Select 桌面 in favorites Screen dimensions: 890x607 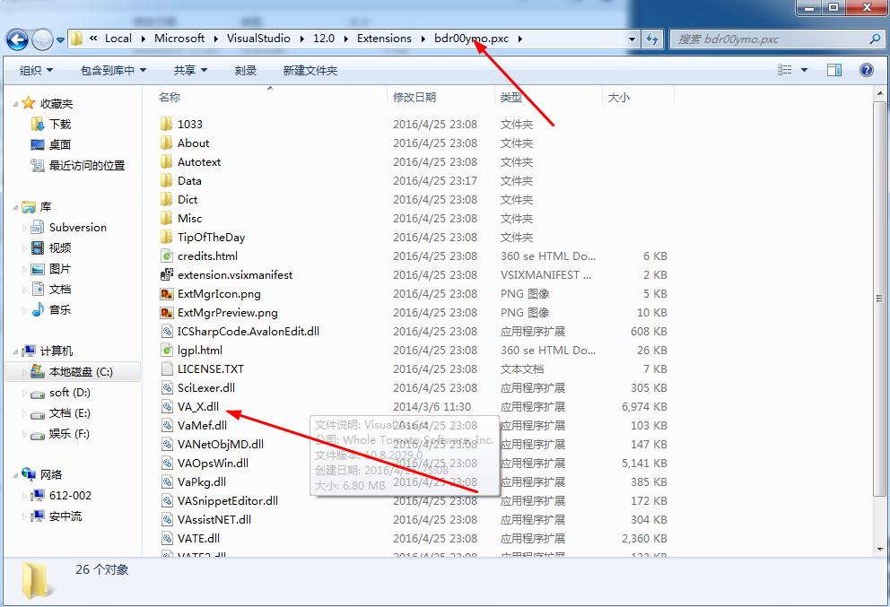pyautogui.click(x=59, y=144)
